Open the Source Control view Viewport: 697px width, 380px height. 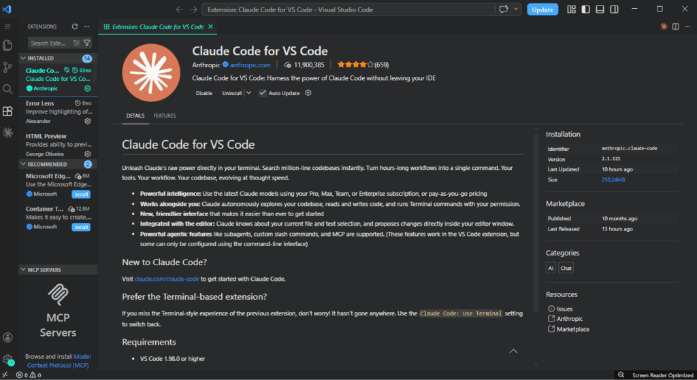(x=7, y=67)
